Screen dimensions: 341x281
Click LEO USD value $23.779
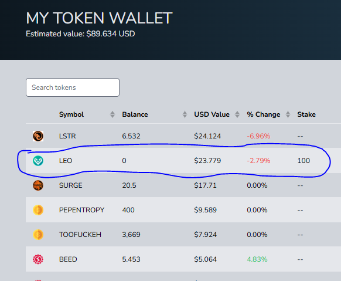tap(207, 161)
